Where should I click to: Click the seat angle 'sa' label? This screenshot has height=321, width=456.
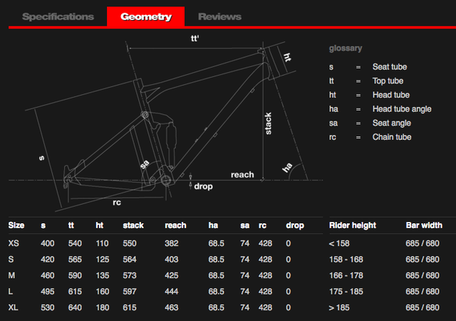tap(145, 164)
